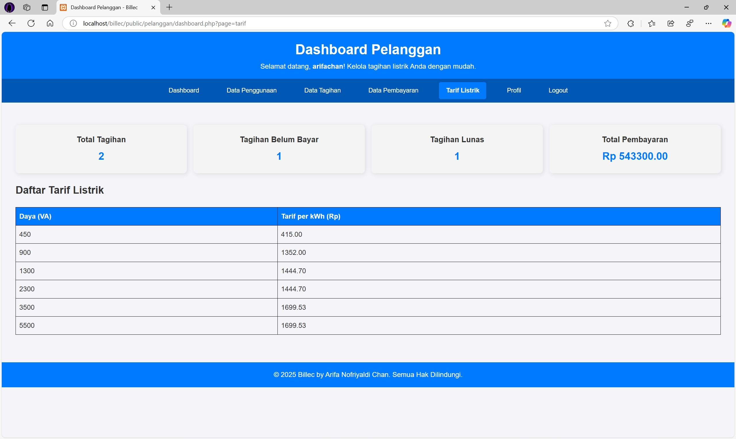Click the browser back arrow
This screenshot has width=736, height=439.
tap(12, 23)
